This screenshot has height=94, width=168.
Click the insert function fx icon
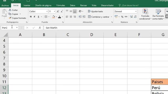coord(40,28)
